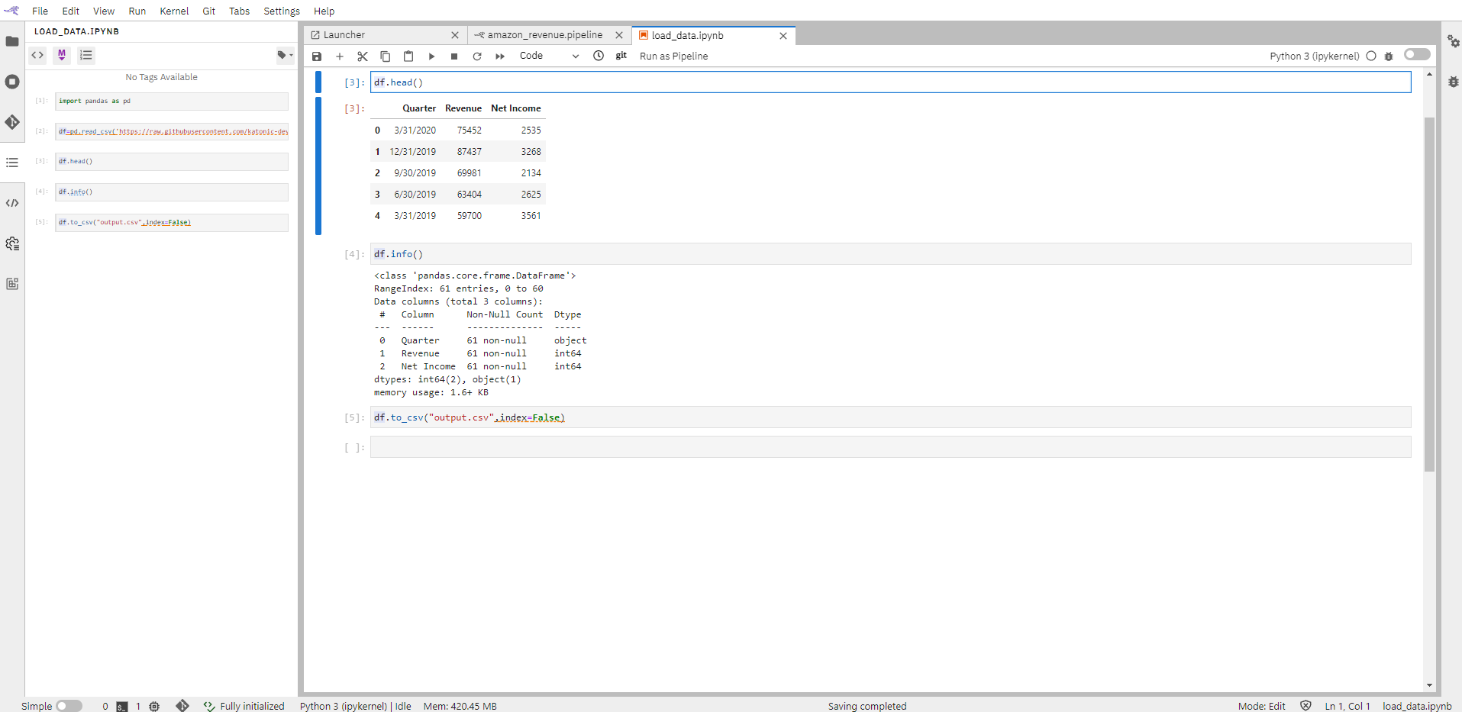Viewport: 1462px width, 712px height.
Task: Toggle the switch in the notebook toolbar
Action: [1417, 54]
